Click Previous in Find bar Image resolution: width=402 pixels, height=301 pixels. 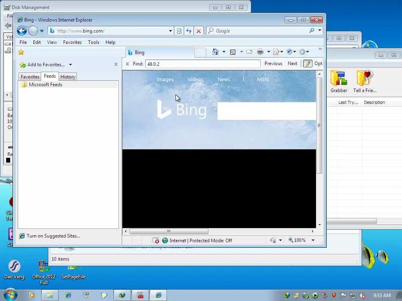click(x=273, y=63)
